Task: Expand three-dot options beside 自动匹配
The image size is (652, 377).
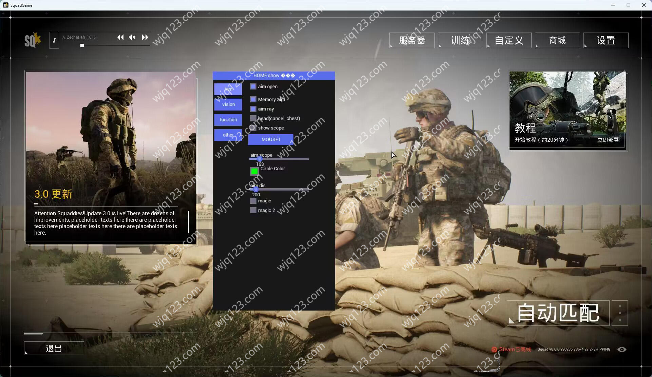Action: [619, 313]
